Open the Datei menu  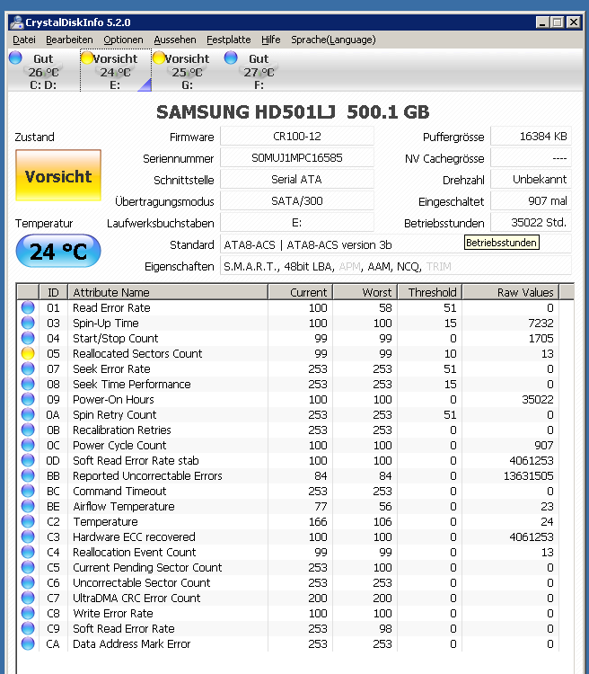click(23, 40)
